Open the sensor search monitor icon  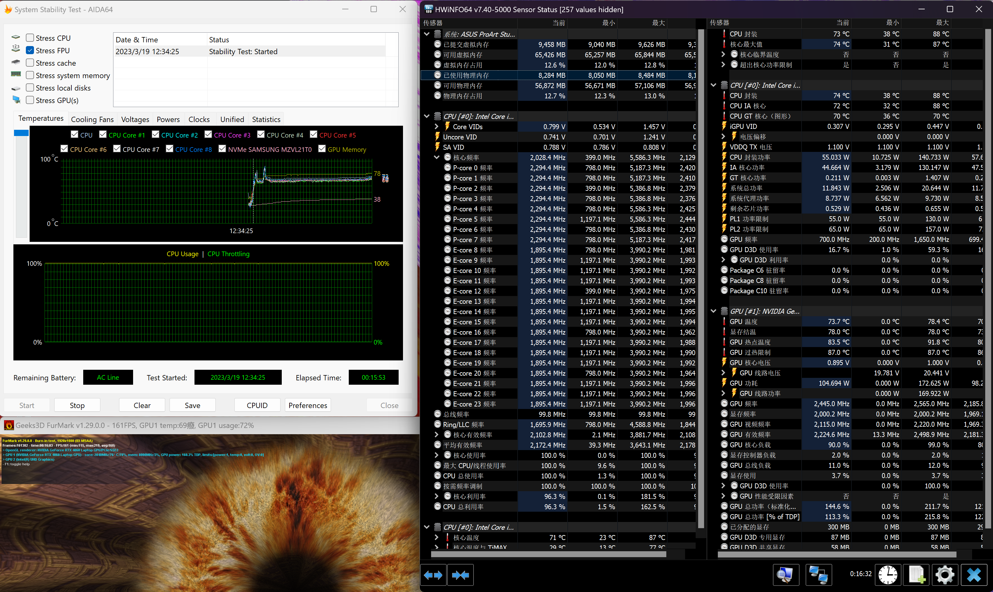pos(785,575)
